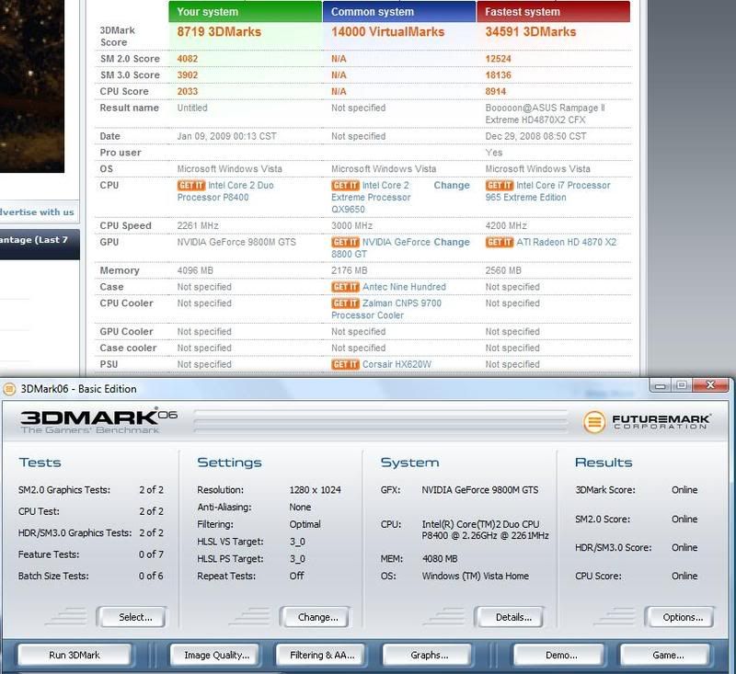Open Zalman CNPS 9700 Processor Cooler link
This screenshot has width=736, height=674.
tap(386, 309)
